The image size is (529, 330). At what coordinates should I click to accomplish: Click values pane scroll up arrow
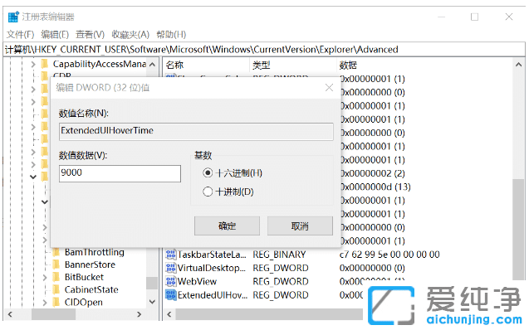(518, 65)
